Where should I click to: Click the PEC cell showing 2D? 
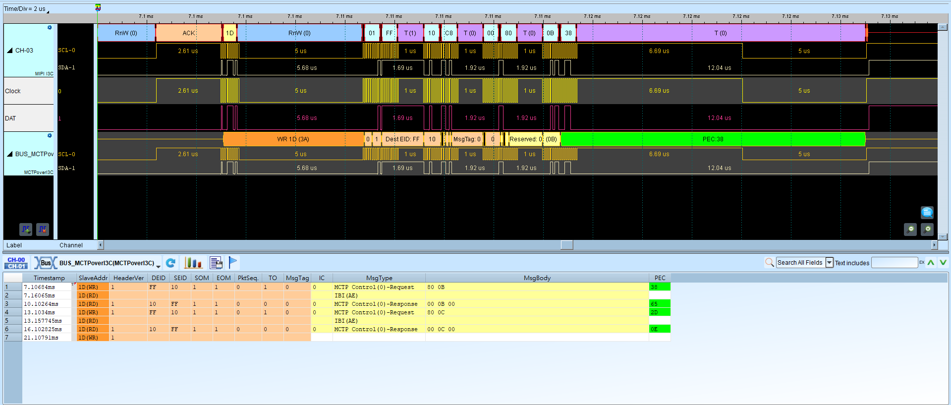[660, 312]
